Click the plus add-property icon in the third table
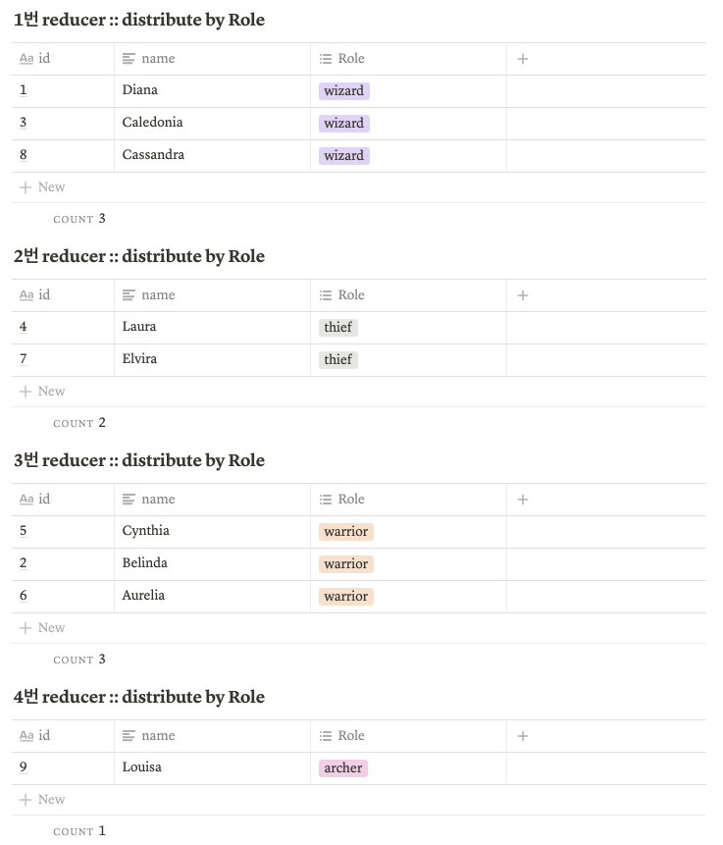Screen dimensions: 723x845 coord(522,499)
